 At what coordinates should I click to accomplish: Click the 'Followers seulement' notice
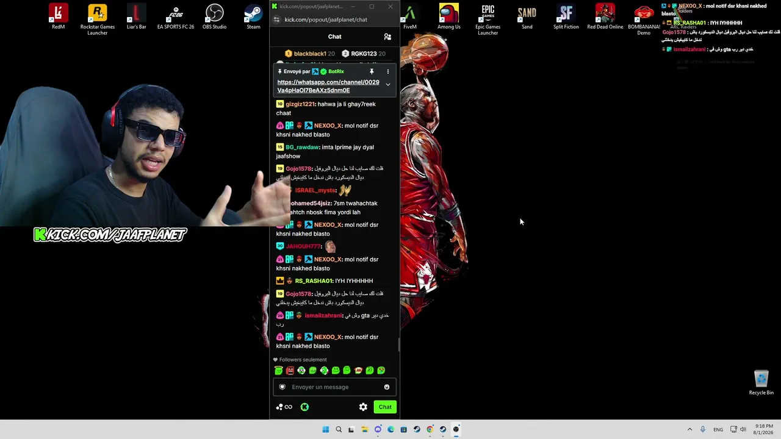tap(300, 360)
